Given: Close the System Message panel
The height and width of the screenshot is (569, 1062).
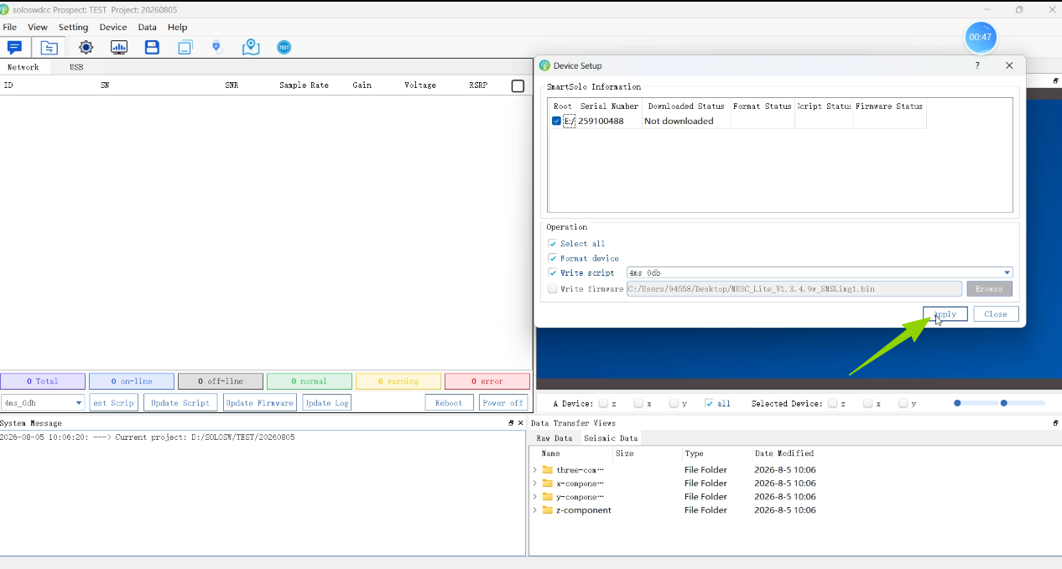Looking at the screenshot, I should click(x=521, y=423).
